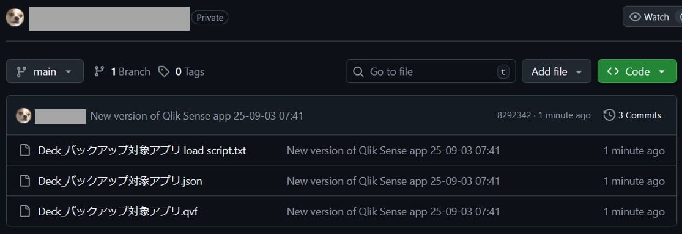Expand the Add file dropdown
Image resolution: width=682 pixels, height=235 pixels.
(556, 71)
